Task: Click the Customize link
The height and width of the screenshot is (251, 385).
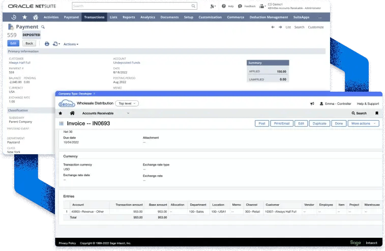Action: [316, 27]
